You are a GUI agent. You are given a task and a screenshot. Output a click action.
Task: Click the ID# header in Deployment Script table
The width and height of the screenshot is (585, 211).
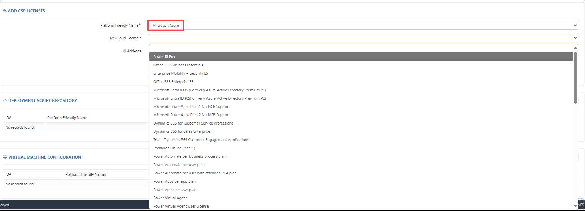pyautogui.click(x=8, y=118)
